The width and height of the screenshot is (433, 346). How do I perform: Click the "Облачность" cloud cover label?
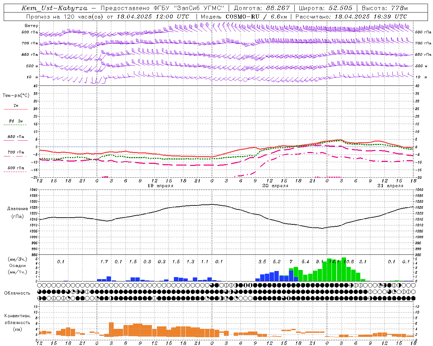click(x=17, y=293)
